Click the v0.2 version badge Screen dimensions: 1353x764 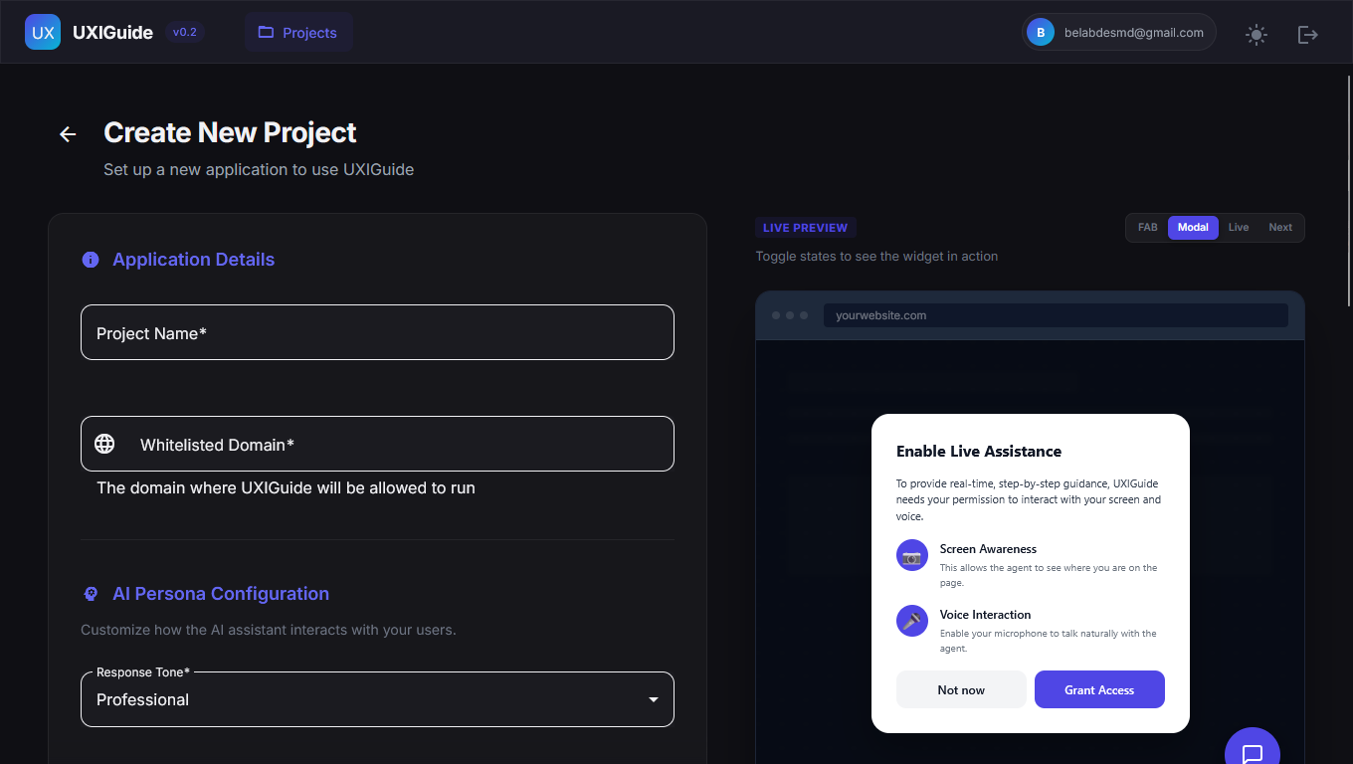[185, 32]
